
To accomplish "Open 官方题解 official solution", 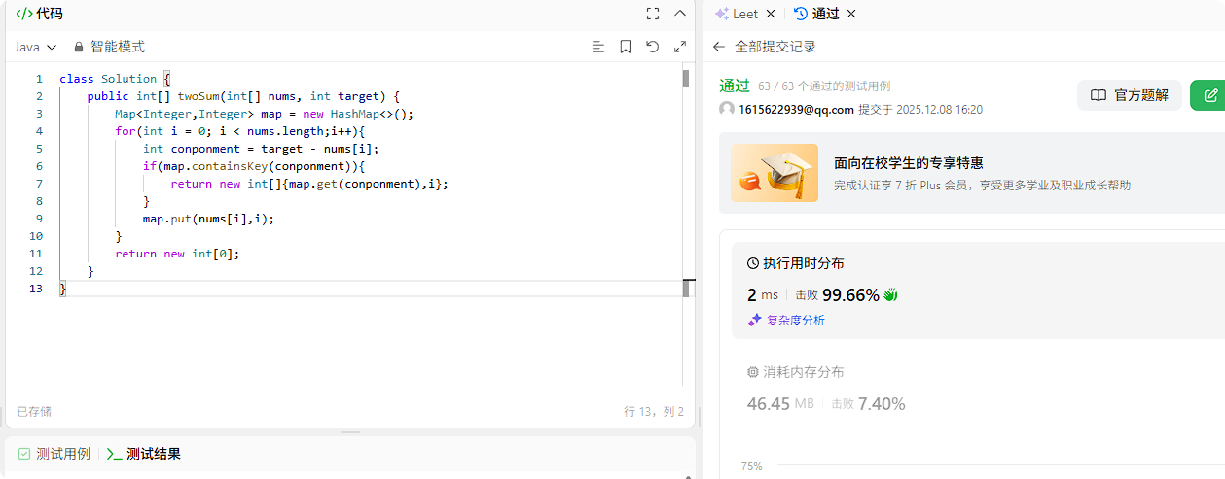I will (1129, 95).
